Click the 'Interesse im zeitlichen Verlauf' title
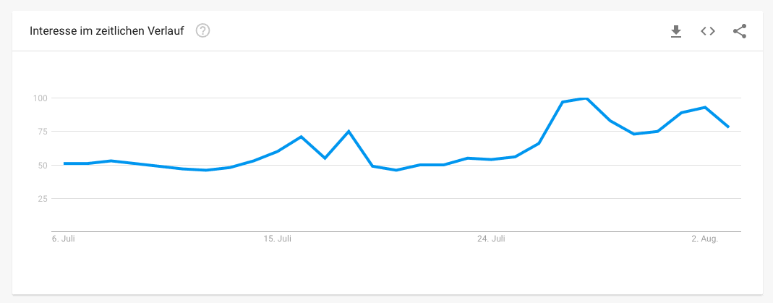 106,31
